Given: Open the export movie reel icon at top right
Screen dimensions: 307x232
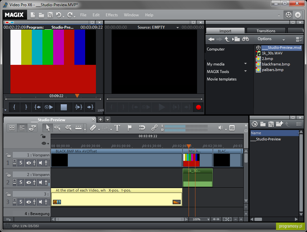Looking at the screenshot, I should [288, 15].
